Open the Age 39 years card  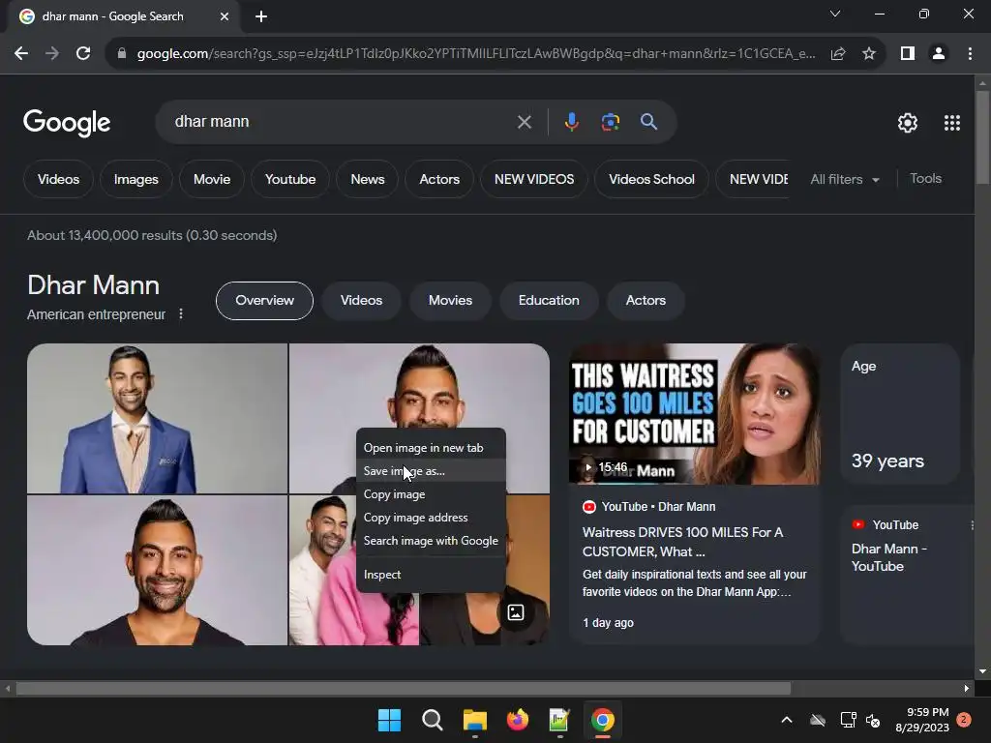(x=900, y=414)
